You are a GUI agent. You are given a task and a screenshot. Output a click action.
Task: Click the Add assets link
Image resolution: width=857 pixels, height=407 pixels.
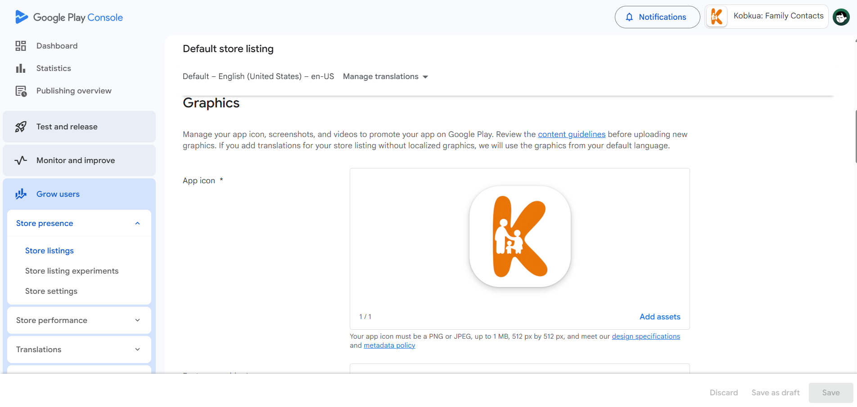click(660, 316)
